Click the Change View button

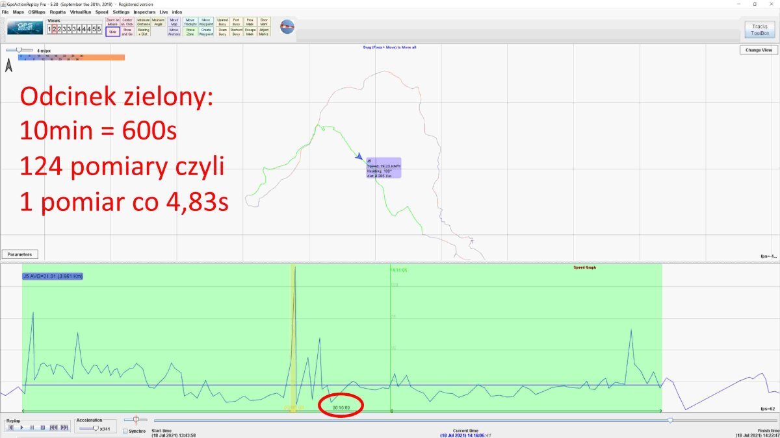[x=759, y=50]
